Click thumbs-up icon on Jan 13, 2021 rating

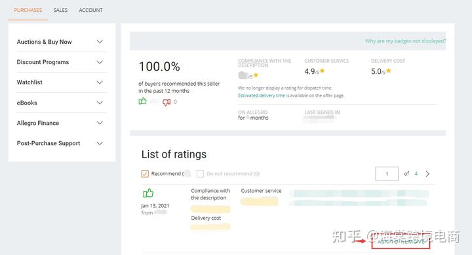pyautogui.click(x=148, y=193)
